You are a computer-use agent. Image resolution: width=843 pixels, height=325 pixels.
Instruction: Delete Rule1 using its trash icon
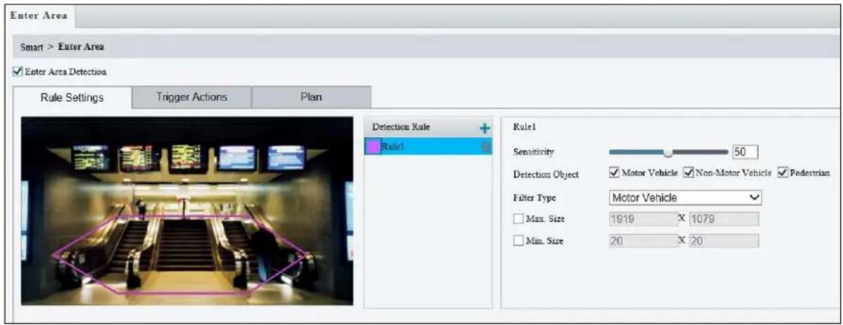click(486, 146)
